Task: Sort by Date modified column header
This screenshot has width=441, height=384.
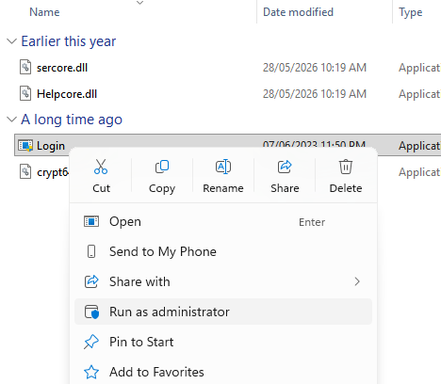Action: pos(298,12)
